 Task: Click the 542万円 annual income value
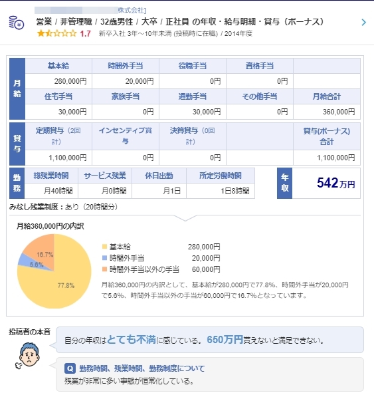[x=336, y=183]
